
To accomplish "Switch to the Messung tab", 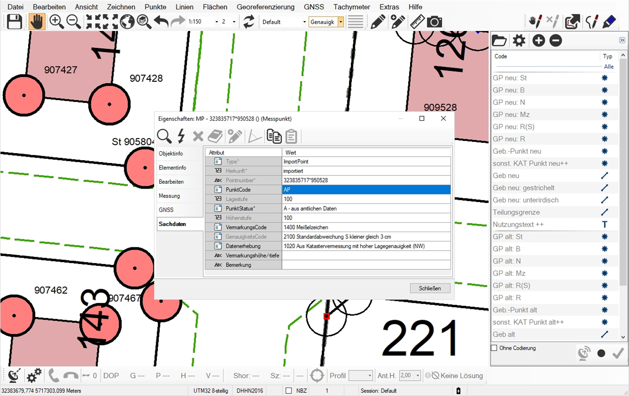I will pos(169,196).
